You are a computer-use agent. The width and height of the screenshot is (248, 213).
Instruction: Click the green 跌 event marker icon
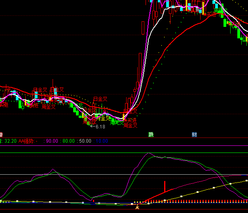click(151, 134)
